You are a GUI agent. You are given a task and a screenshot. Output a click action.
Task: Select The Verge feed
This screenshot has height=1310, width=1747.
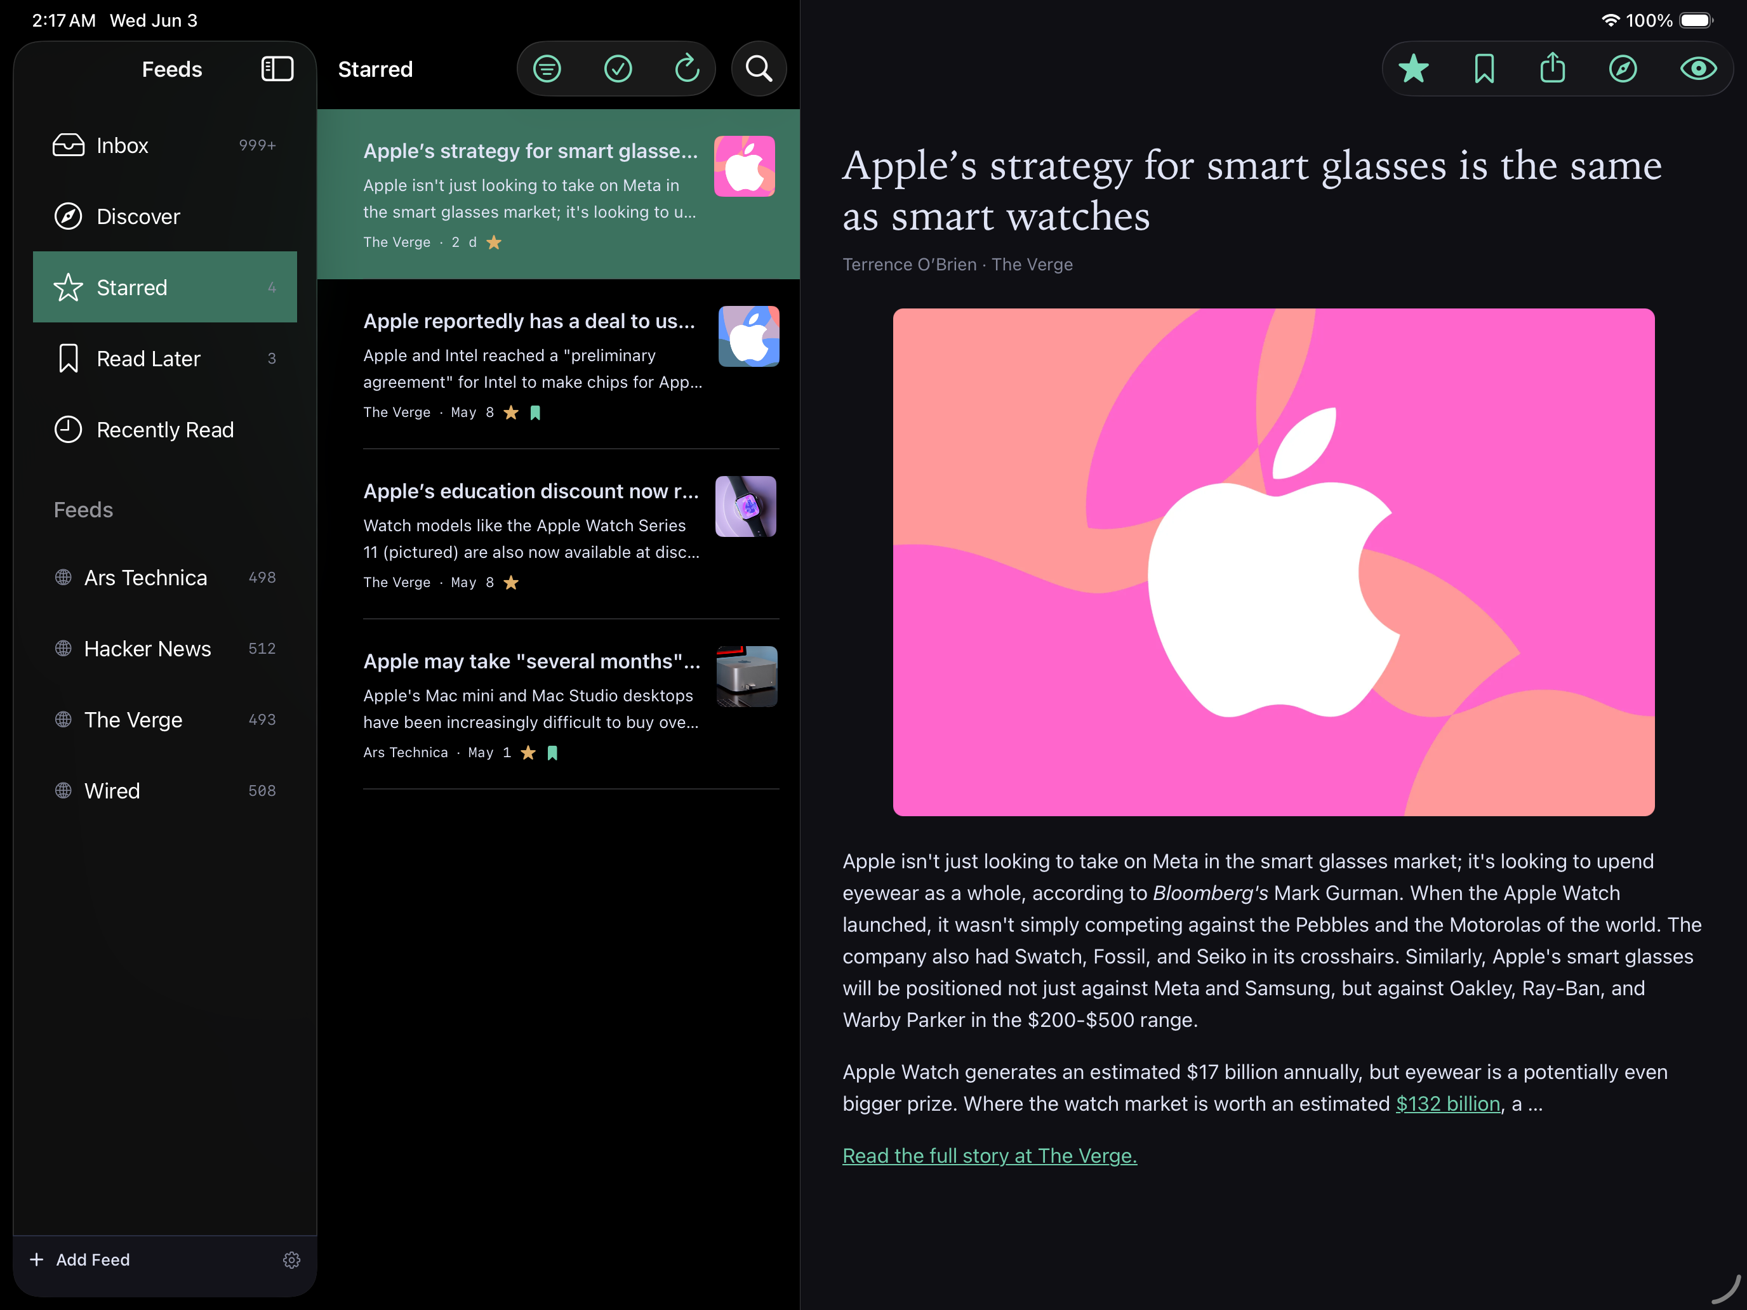coord(164,719)
